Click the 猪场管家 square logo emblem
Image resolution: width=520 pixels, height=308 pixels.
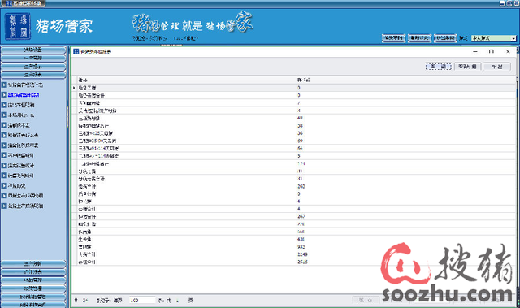pos(18,27)
